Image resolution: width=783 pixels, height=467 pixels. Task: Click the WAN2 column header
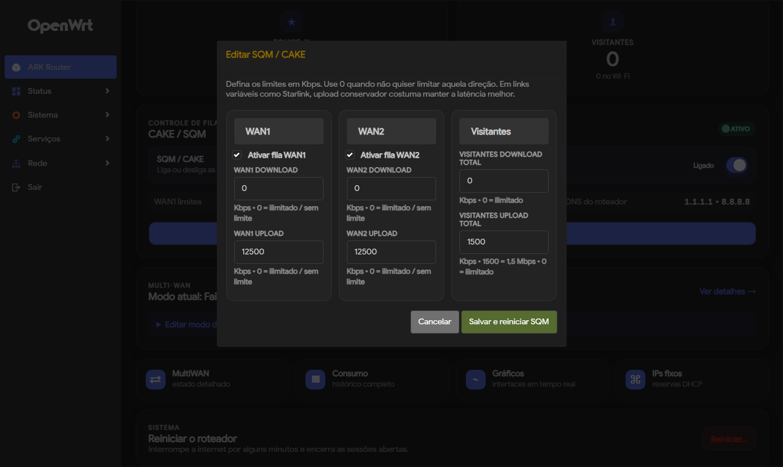391,132
